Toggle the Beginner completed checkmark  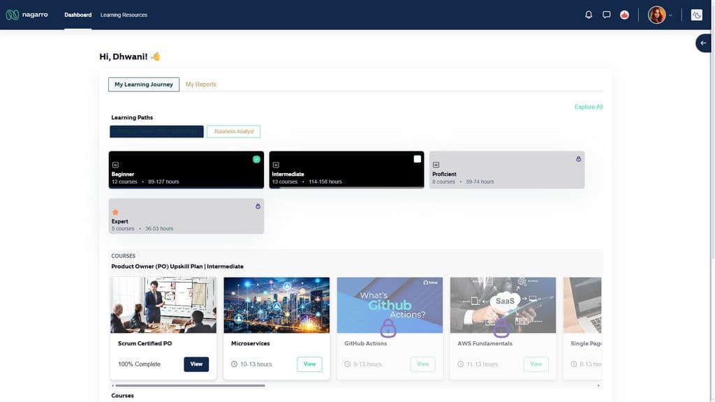pyautogui.click(x=256, y=159)
